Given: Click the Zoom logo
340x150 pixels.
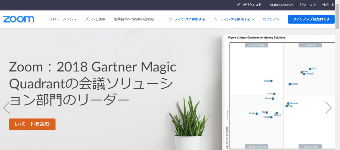Looking at the screenshot, I should 19,19.
